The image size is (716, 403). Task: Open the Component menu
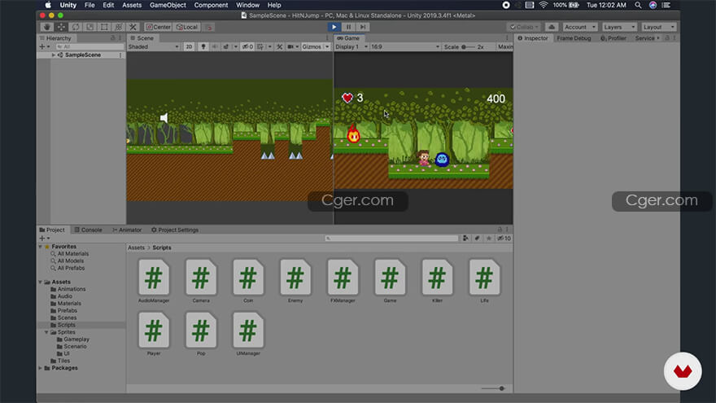pos(211,5)
